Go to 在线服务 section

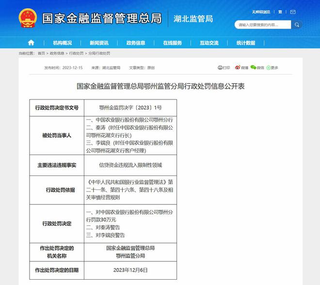coord(172,43)
